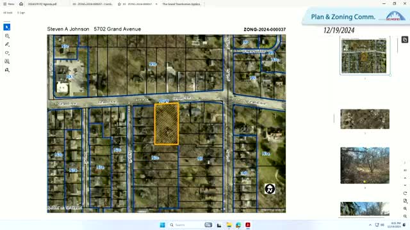Activate the starred ZONG-2024-000037 tab
The width and height of the screenshot is (410, 230).
pyautogui.click(x=137, y=4)
